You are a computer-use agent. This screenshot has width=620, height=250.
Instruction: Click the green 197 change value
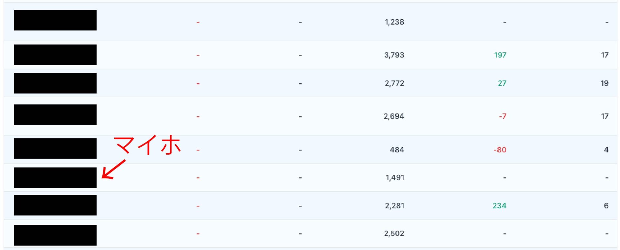coord(500,55)
